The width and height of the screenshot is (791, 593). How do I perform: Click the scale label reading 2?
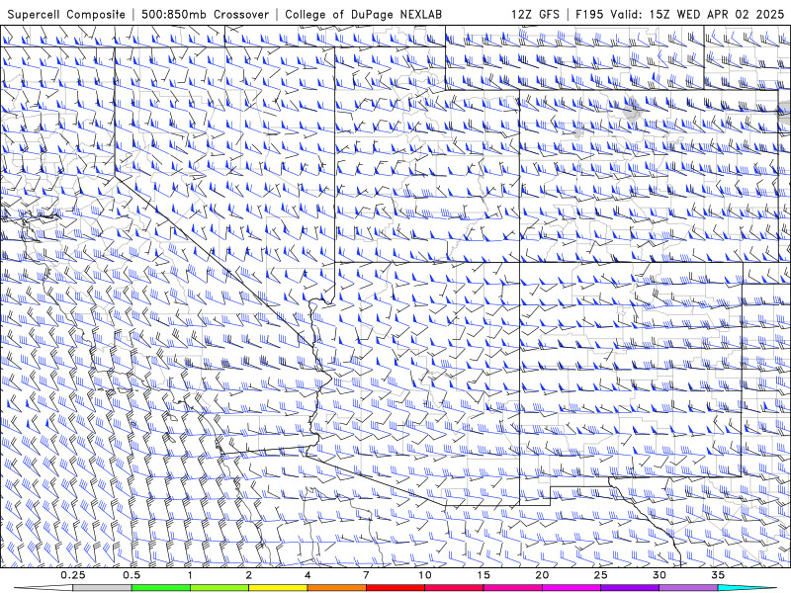pos(249,575)
